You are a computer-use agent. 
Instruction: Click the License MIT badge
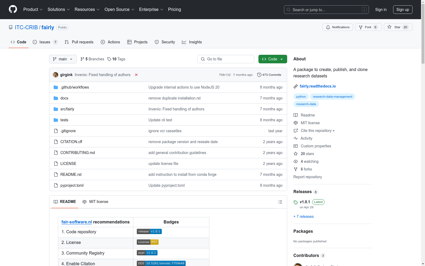148,242
